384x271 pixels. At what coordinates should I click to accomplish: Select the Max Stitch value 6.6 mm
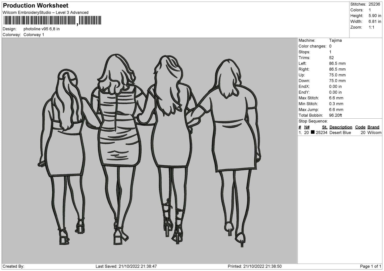(x=336, y=98)
